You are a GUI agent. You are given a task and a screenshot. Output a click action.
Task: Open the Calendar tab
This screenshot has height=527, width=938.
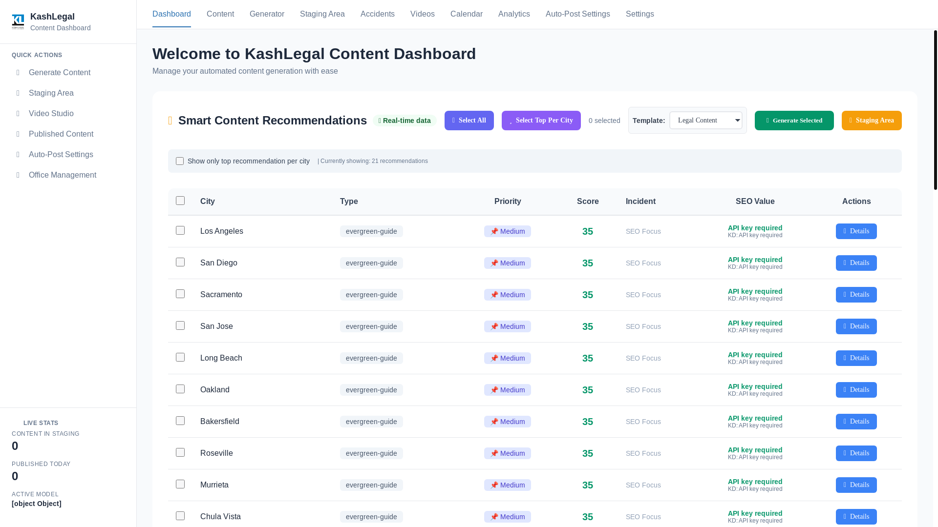click(x=467, y=14)
